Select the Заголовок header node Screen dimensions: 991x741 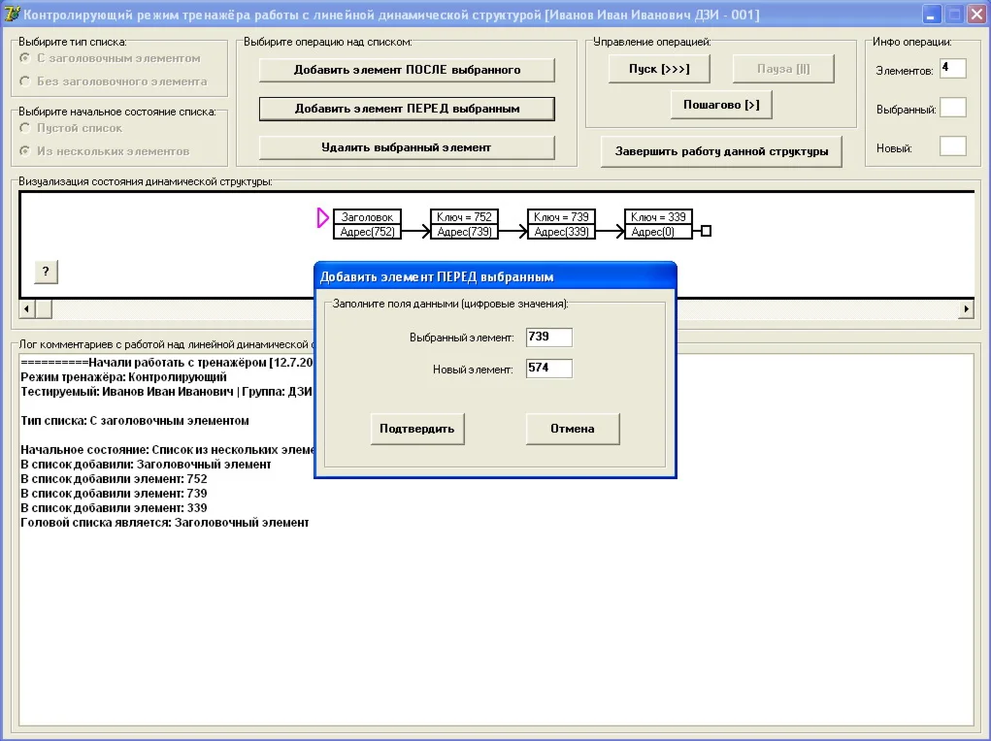[367, 224]
